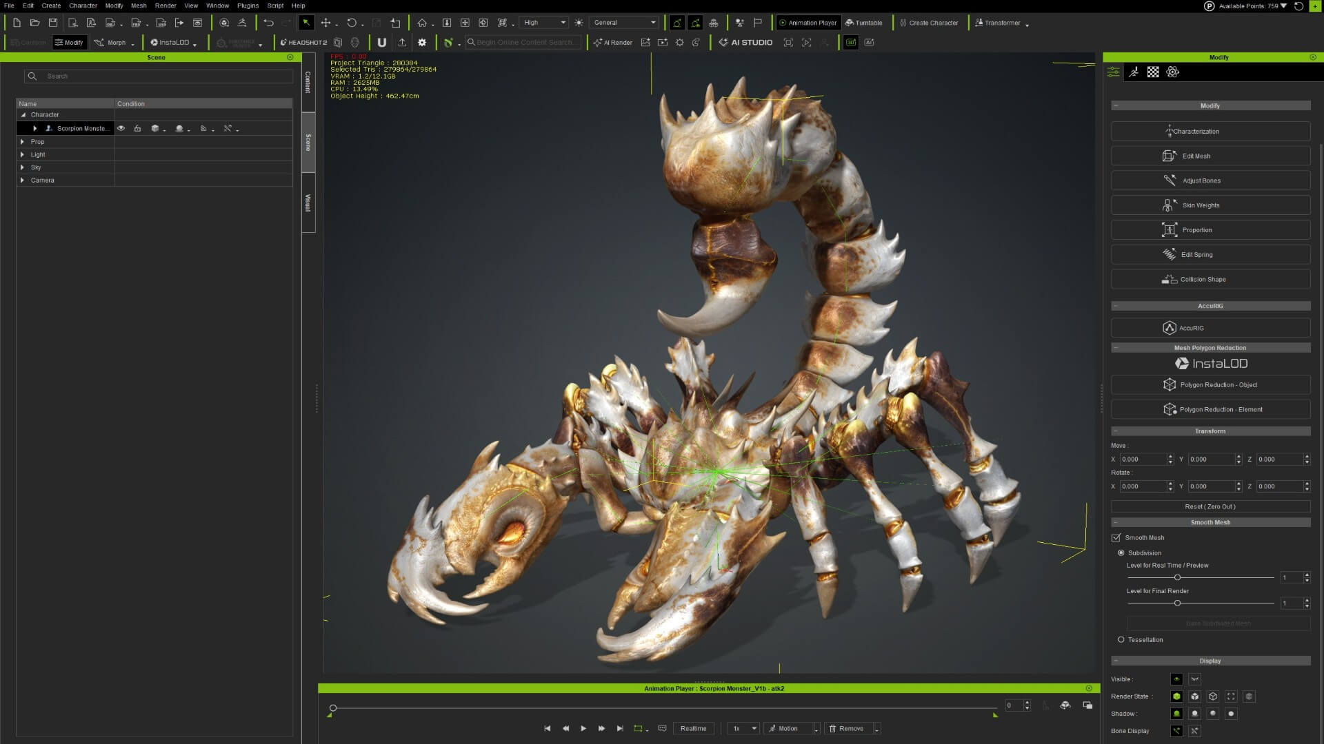Screen dimensions: 1324x744
Task: Click the green plus add-points icon
Action: point(1314,6)
